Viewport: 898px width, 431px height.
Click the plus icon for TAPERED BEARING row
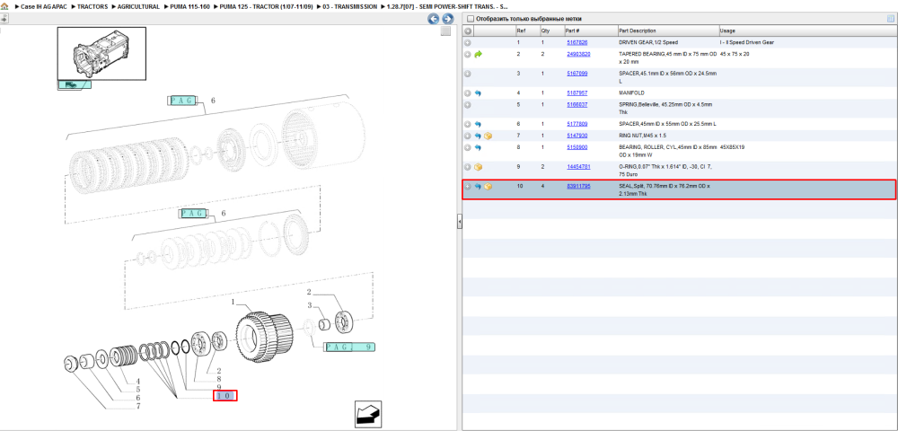point(468,54)
